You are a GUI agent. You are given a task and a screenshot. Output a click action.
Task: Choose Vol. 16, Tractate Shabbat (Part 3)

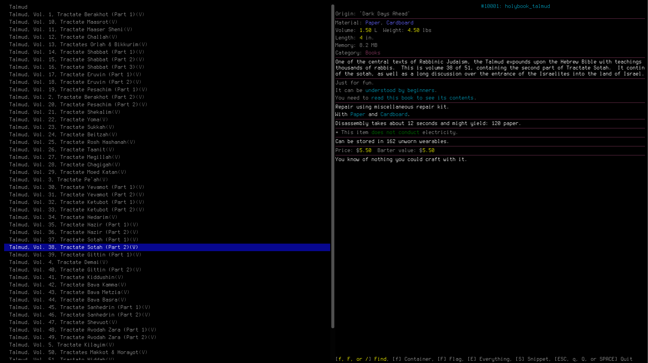77,67
